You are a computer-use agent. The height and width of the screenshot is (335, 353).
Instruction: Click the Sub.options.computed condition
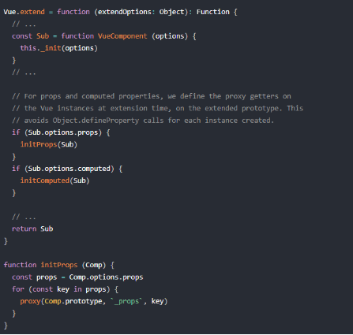(x=69, y=169)
